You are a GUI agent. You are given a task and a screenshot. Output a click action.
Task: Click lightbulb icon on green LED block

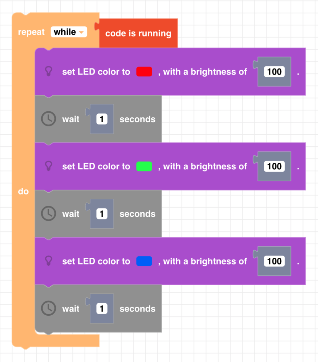coord(49,167)
